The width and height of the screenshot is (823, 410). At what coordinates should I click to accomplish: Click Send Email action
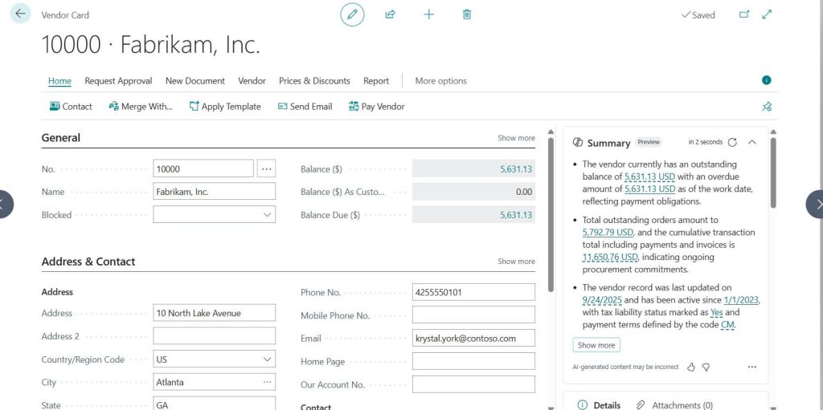pyautogui.click(x=305, y=107)
